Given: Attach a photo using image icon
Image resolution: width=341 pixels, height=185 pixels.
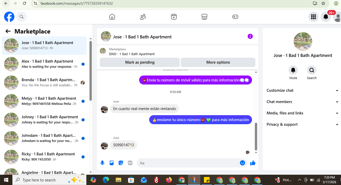Looking at the screenshot, I should [112, 163].
